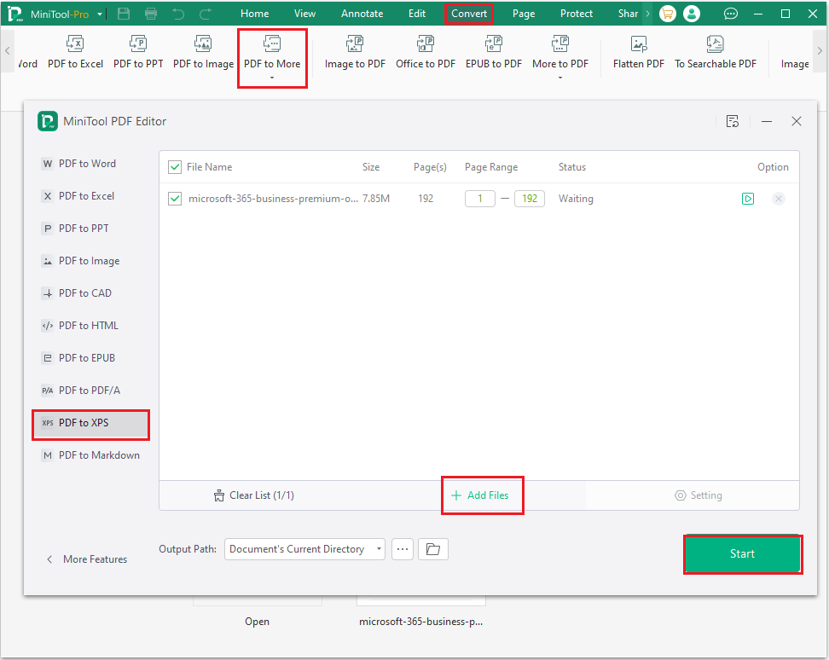
Task: Click the green Start button
Action: coord(742,553)
